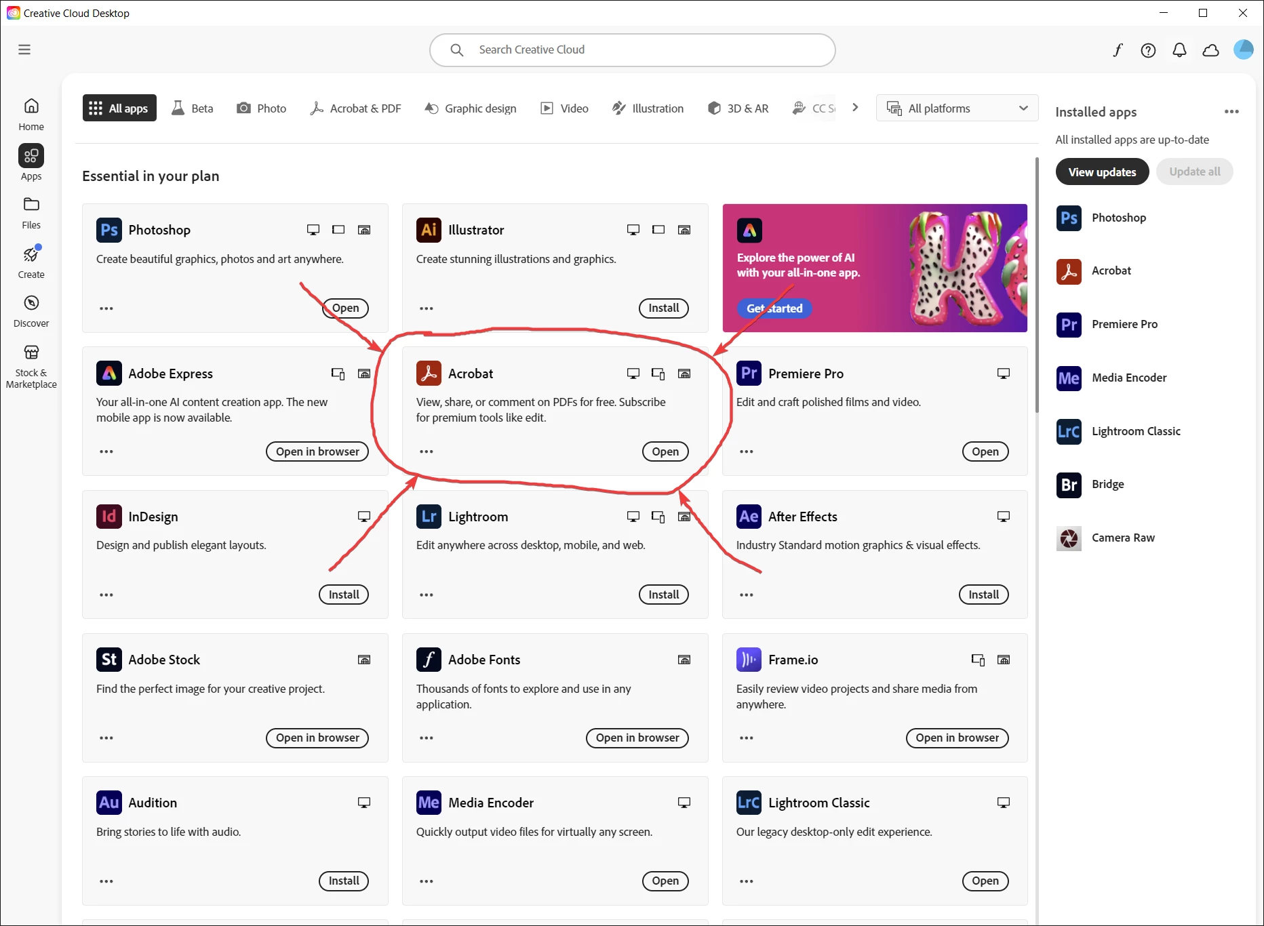
Task: Switch to Graphic design tab
Action: coord(471,108)
